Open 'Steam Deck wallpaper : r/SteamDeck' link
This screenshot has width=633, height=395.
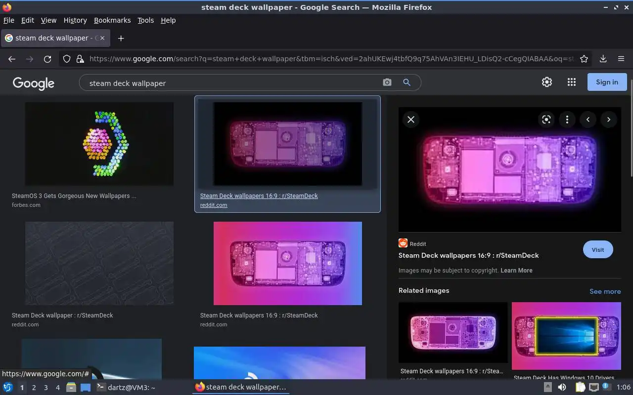pyautogui.click(x=62, y=316)
